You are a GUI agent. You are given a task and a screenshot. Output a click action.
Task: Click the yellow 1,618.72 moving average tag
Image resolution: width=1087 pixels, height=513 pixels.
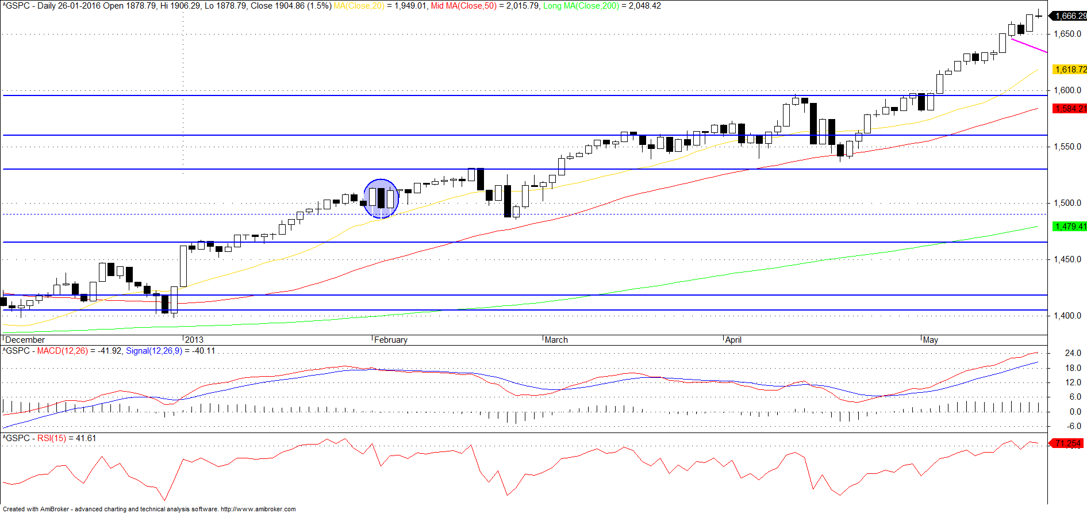click(x=1069, y=70)
